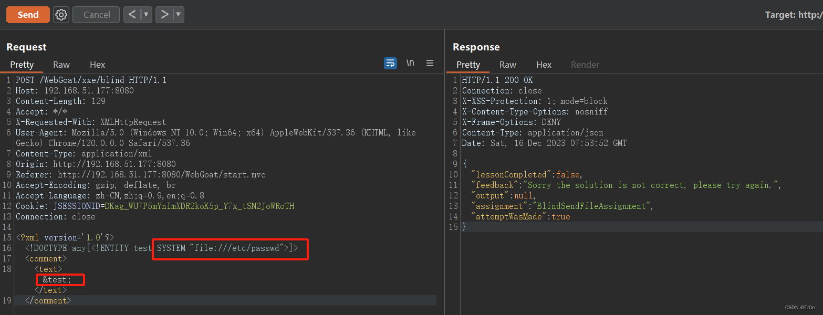Click the "output":null JSON line
This screenshot has width=823, height=315.
(x=504, y=196)
